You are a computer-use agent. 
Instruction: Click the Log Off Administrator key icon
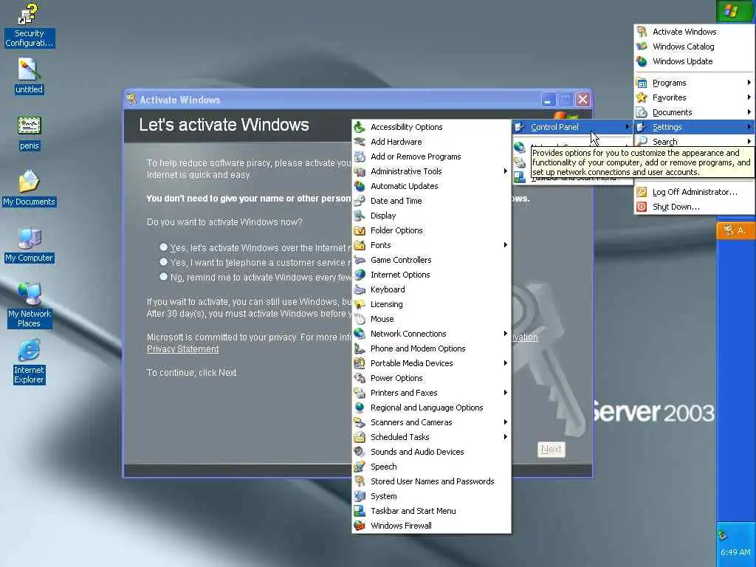642,192
